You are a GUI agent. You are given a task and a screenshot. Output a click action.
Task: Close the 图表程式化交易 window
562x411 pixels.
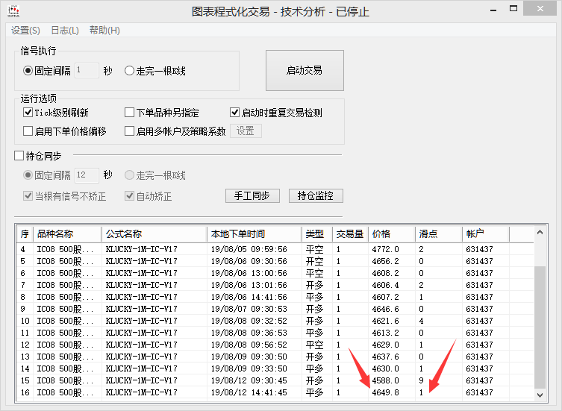tap(540, 9)
